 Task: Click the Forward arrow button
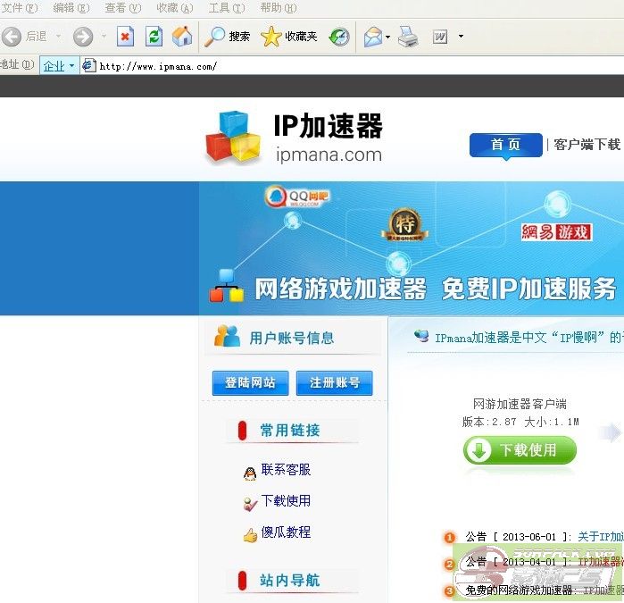[x=82, y=37]
